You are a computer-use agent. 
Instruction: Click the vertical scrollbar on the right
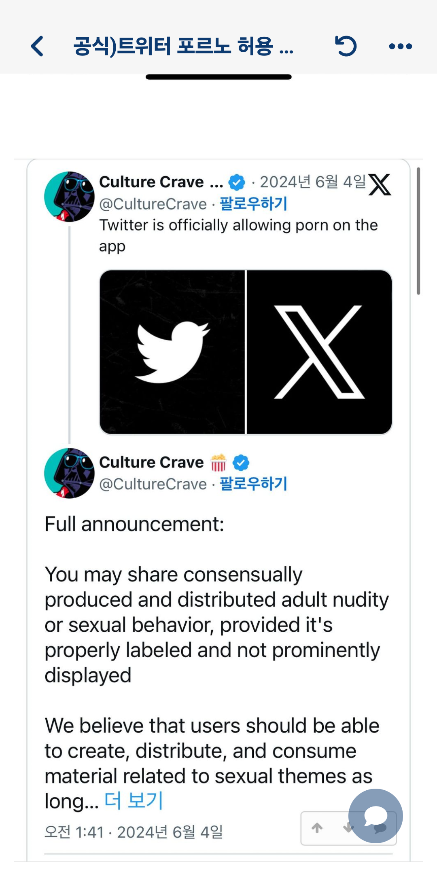click(x=418, y=231)
